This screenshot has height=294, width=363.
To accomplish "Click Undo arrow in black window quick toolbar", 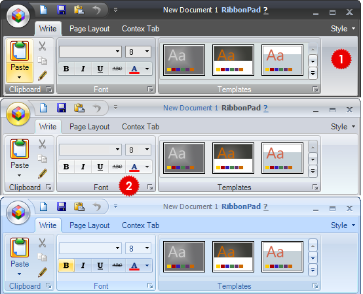I will click(x=97, y=10).
